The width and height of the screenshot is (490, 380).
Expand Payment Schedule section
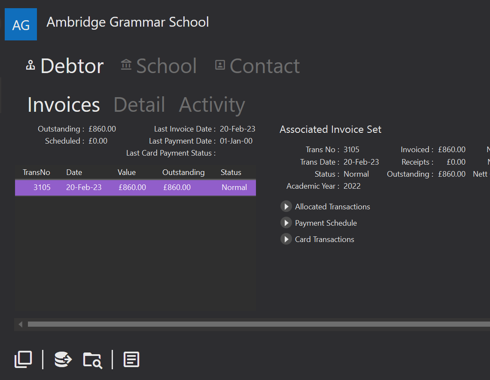pos(286,223)
